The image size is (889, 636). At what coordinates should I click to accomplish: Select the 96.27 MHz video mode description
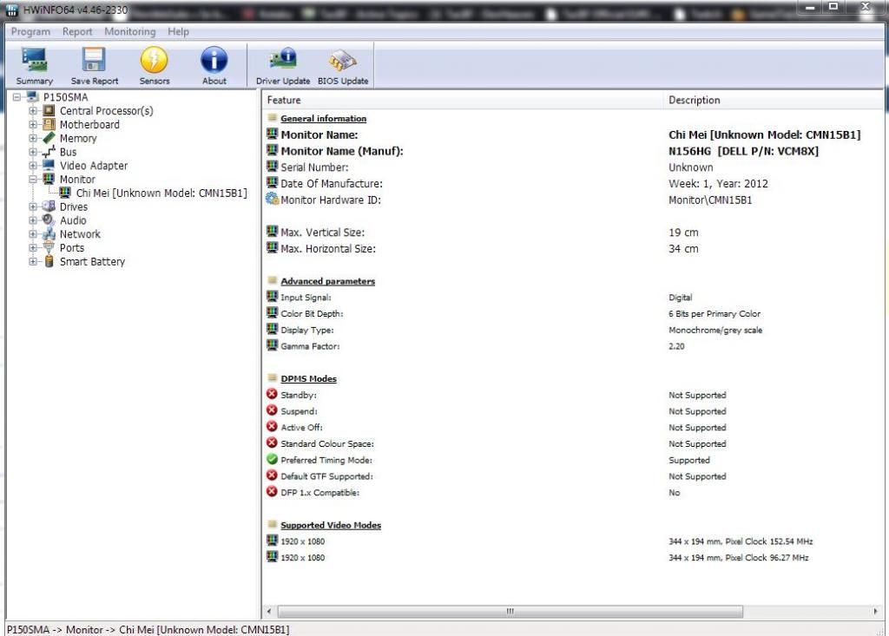point(738,558)
